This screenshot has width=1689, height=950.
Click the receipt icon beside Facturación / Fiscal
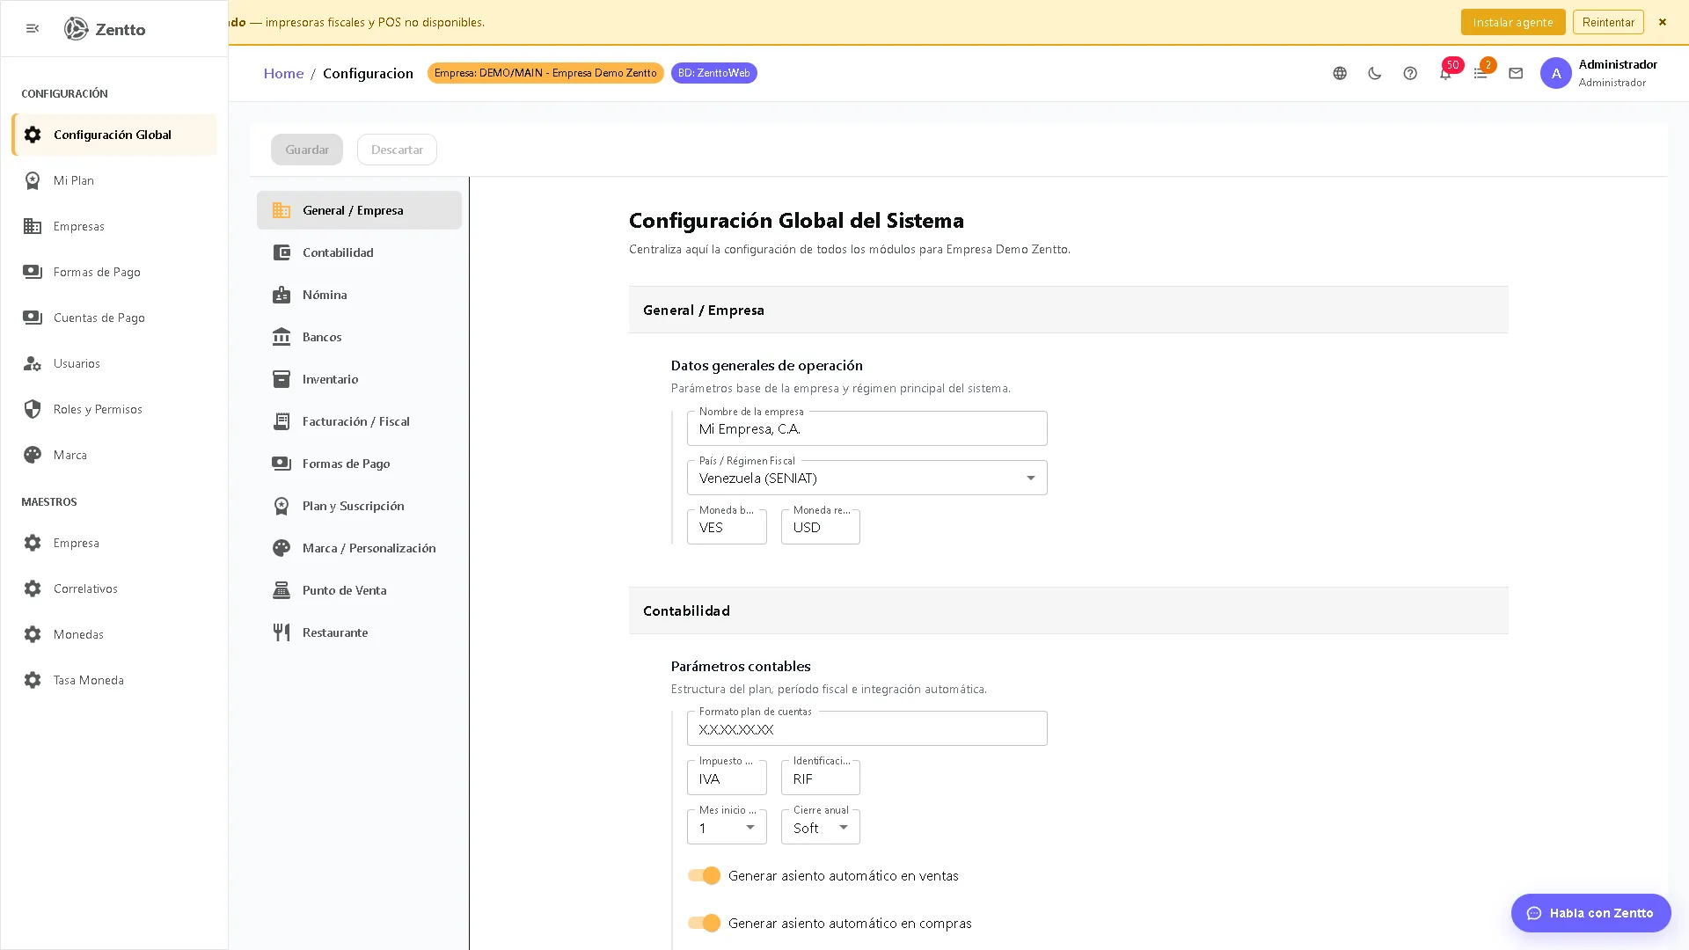click(x=281, y=421)
